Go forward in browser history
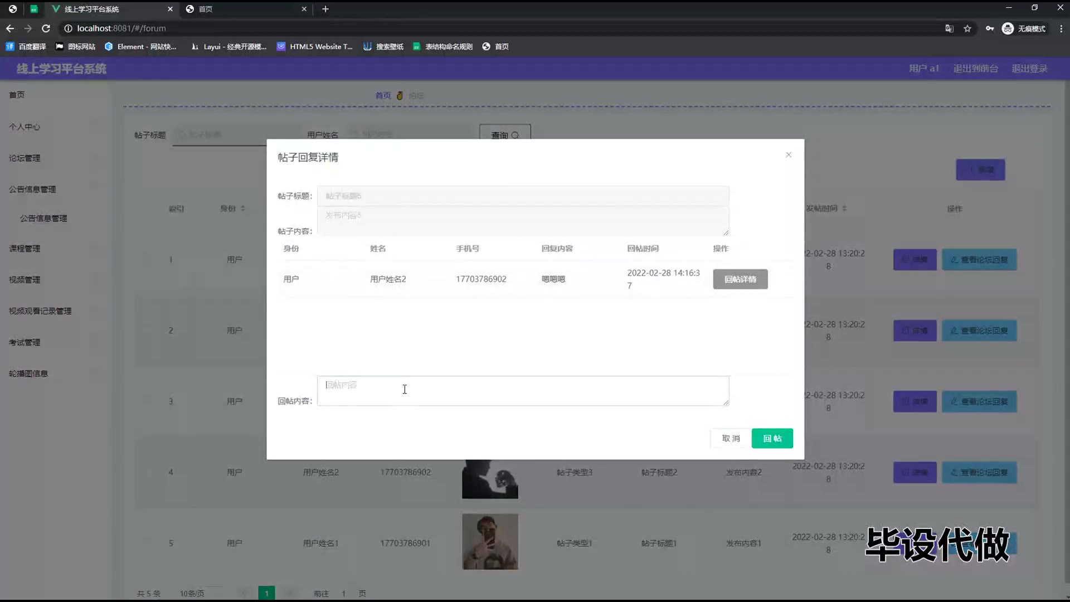The width and height of the screenshot is (1070, 602). tap(28, 28)
